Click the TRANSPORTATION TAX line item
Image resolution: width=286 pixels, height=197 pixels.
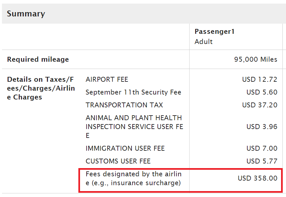124,105
